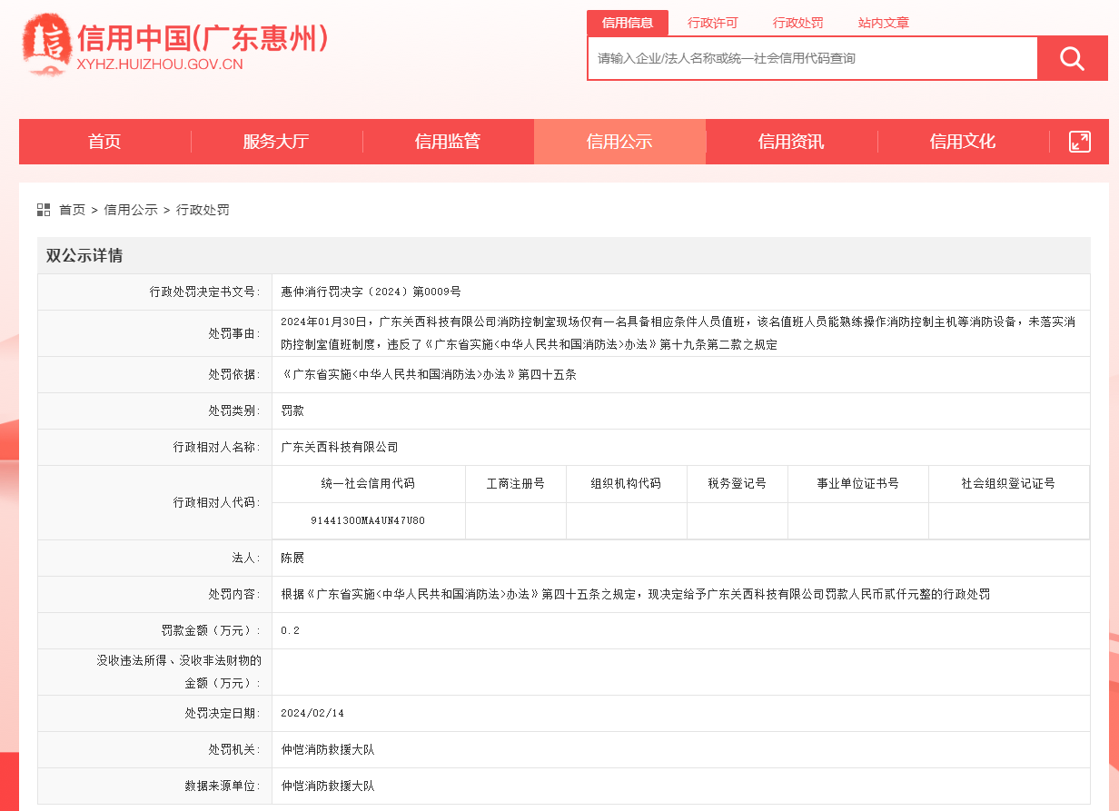The width and height of the screenshot is (1119, 811).
Task: Click the 行政处罚决定书文号 row label
Action: coord(204,292)
